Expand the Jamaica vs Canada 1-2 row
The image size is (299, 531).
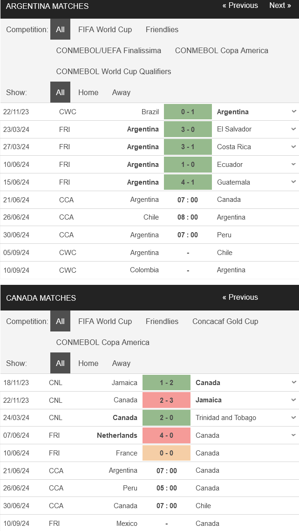coord(293,382)
